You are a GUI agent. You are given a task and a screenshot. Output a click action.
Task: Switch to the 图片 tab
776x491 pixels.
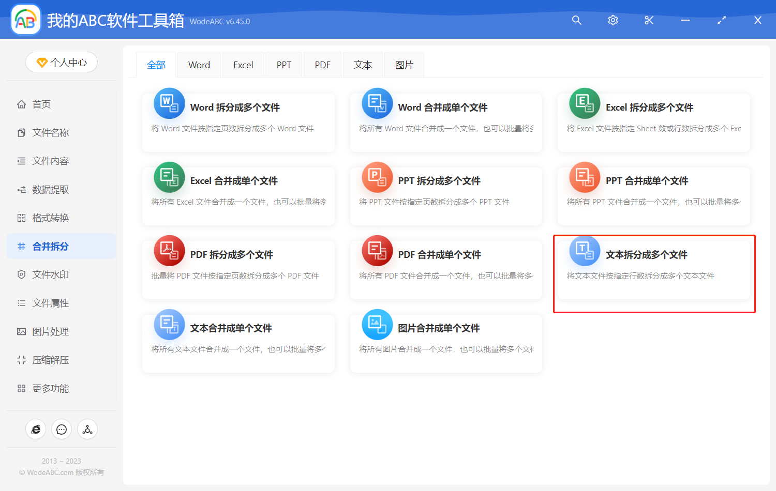pos(404,65)
